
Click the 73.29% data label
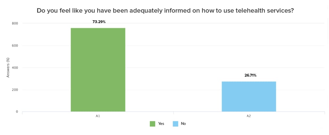point(99,22)
